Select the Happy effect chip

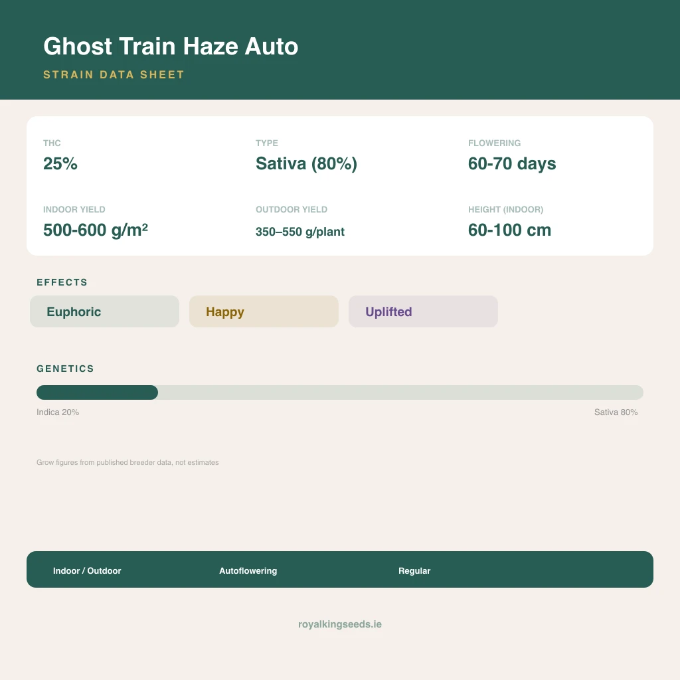264,311
